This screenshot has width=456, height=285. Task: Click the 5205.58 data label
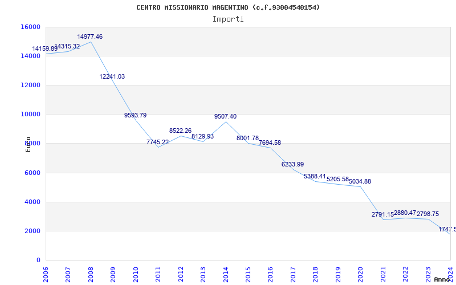337,180
